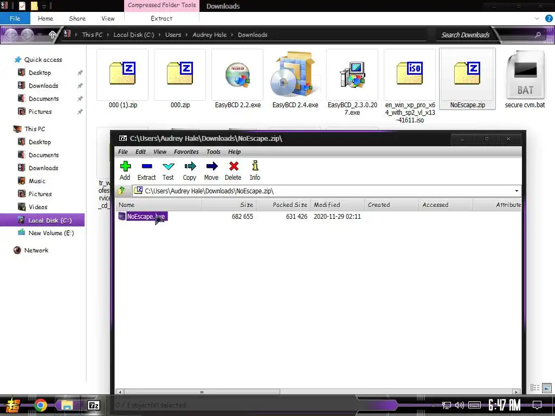This screenshot has width=555, height=416.
Task: Select New Volume (E:) drive
Action: (51, 233)
